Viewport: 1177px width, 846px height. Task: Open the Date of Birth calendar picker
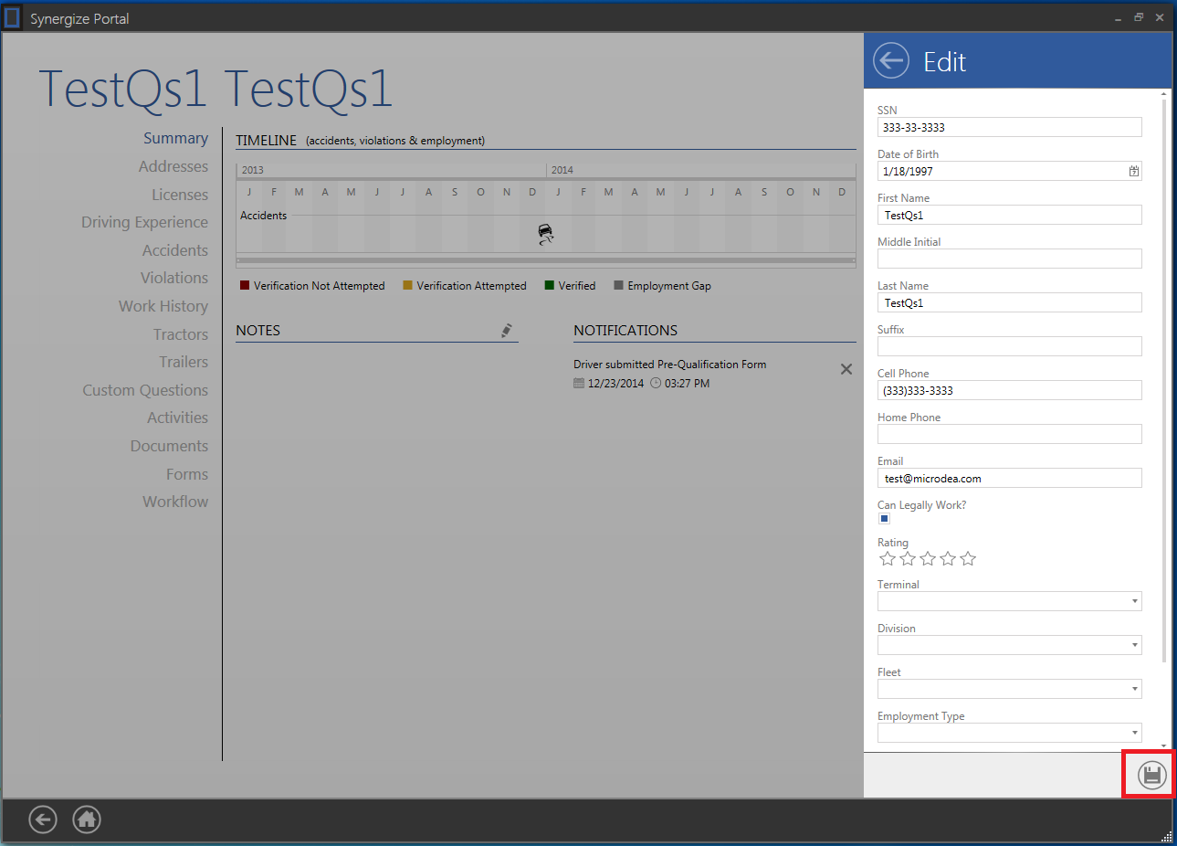click(1134, 171)
